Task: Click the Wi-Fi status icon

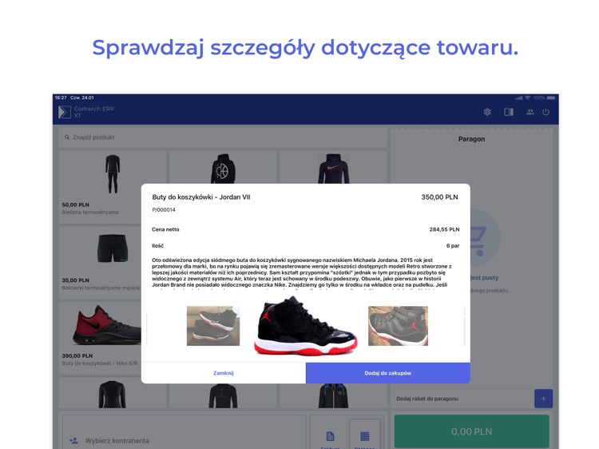Action: pos(528,97)
